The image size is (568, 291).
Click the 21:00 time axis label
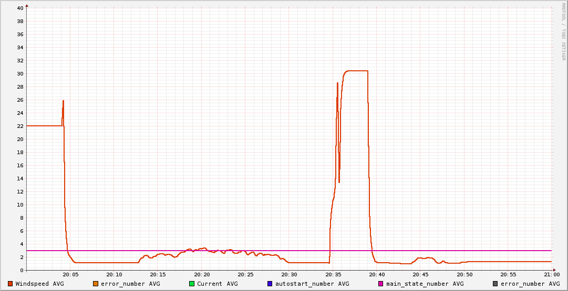coord(552,274)
